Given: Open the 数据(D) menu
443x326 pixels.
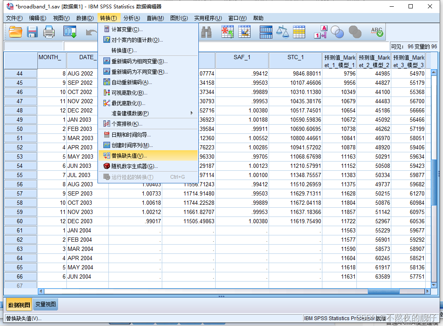Looking at the screenshot, I should 85,18.
